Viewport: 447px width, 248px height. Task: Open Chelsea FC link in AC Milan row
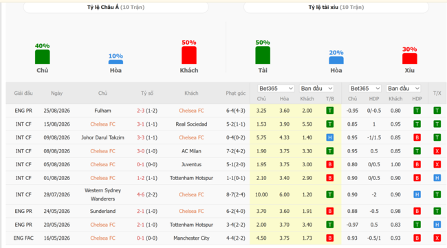click(x=102, y=151)
